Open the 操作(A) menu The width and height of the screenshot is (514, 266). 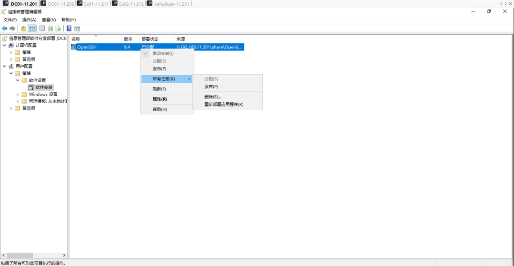point(29,20)
